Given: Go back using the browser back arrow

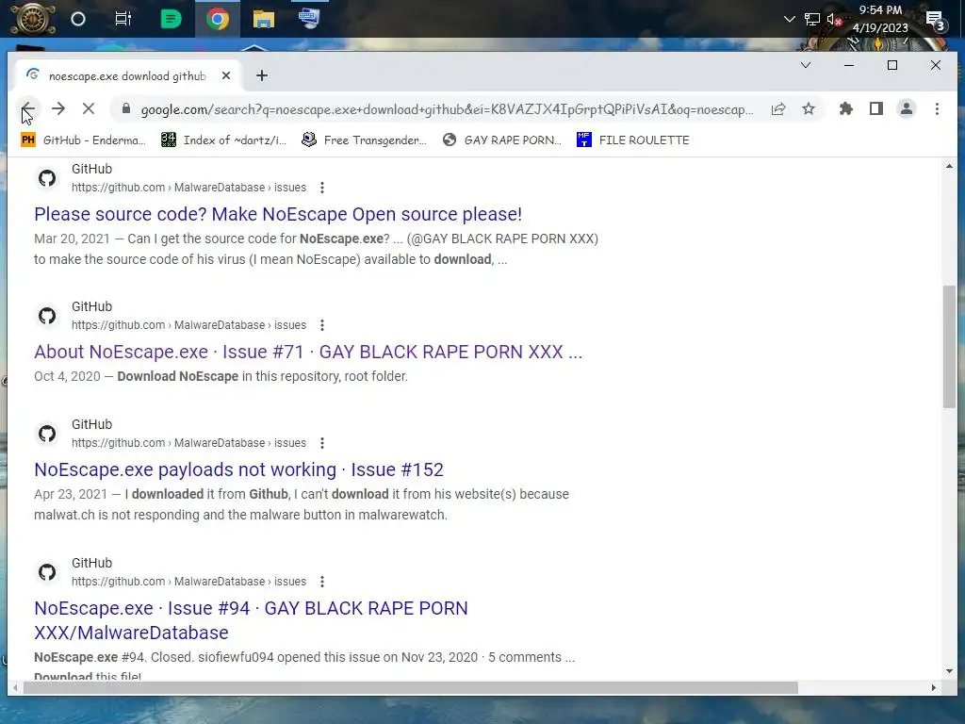Looking at the screenshot, I should pyautogui.click(x=27, y=109).
